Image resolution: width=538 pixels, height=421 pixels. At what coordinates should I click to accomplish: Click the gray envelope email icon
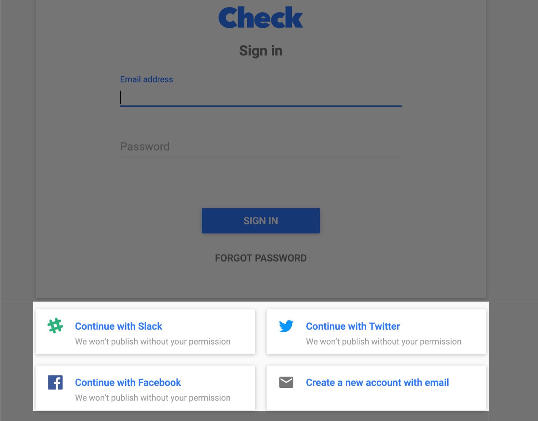point(286,382)
